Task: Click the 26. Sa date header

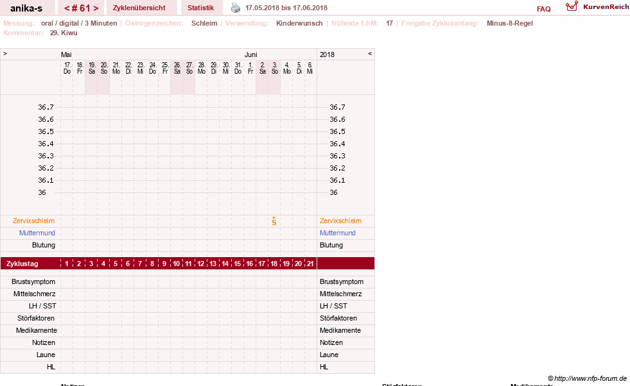Action: [x=177, y=68]
